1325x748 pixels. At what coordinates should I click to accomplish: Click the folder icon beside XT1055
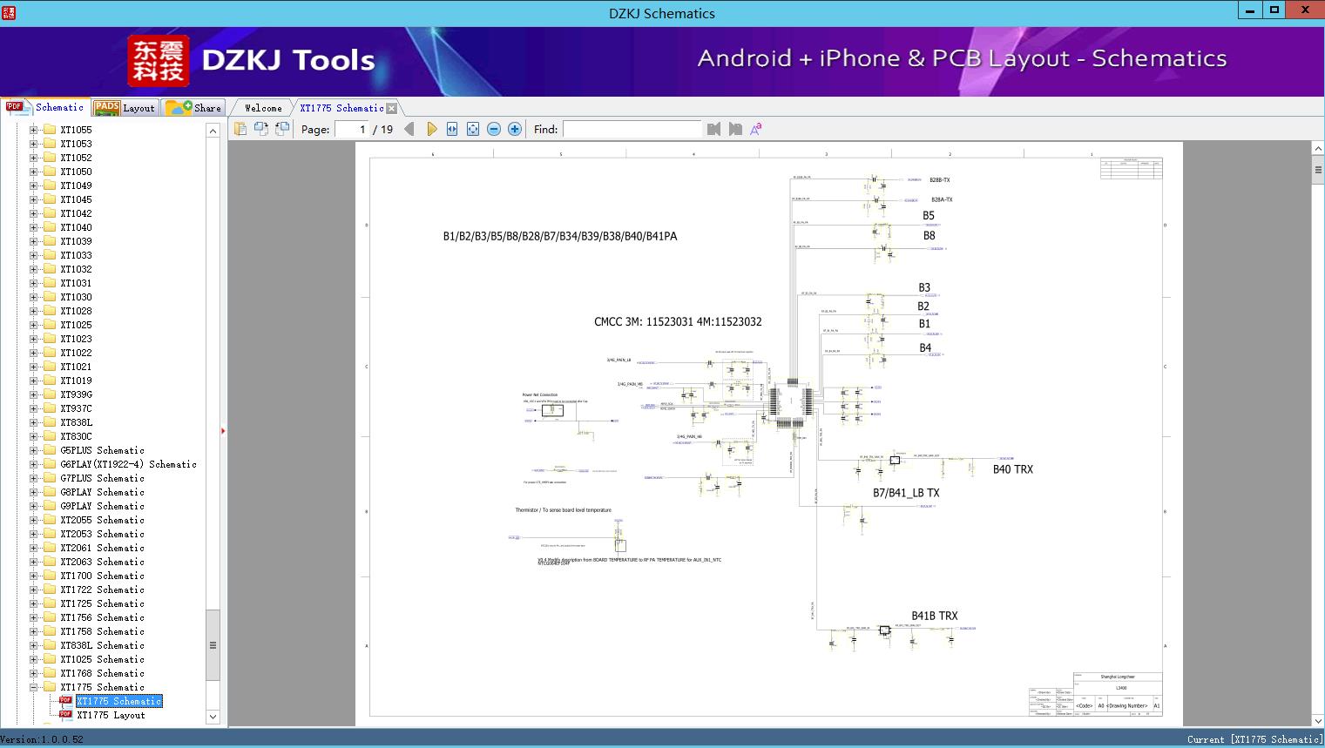(50, 130)
